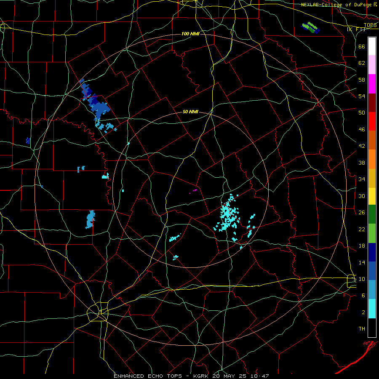The image size is (379, 379).
Task: Pick the gold swatch in the legend
Action: tap(372, 178)
